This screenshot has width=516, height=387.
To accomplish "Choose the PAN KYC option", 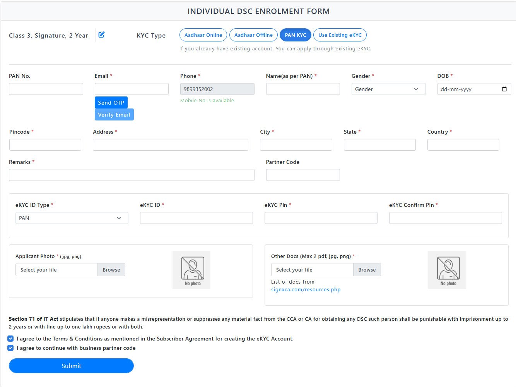I will (295, 35).
